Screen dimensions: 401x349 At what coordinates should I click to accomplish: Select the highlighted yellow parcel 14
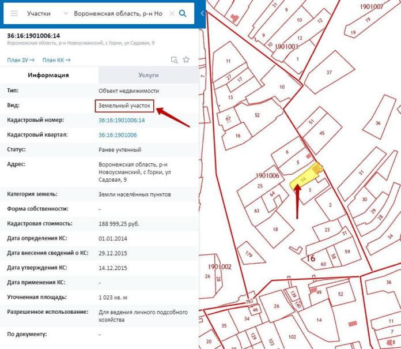(304, 177)
